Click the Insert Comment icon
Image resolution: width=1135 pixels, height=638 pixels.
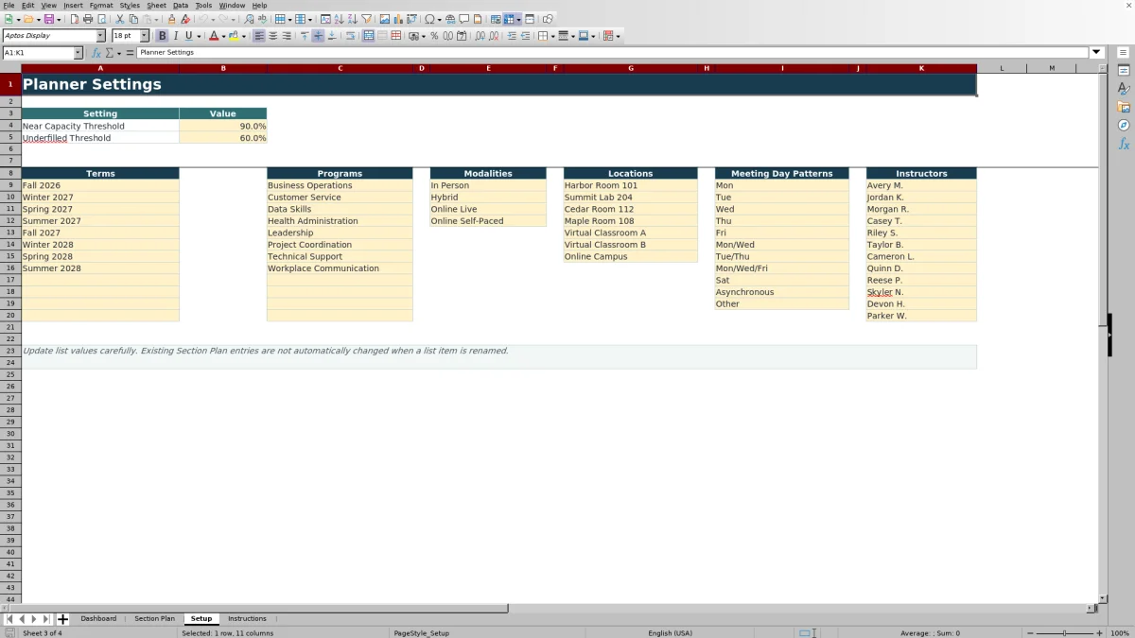464,19
